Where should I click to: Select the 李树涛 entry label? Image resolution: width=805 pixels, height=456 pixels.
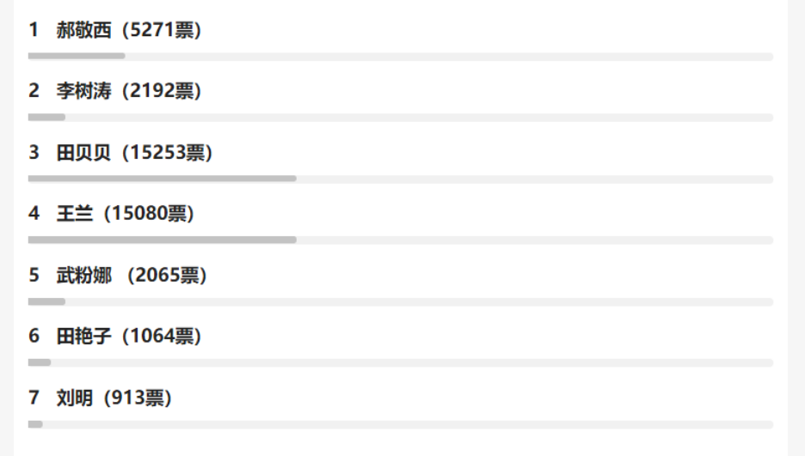(x=84, y=92)
